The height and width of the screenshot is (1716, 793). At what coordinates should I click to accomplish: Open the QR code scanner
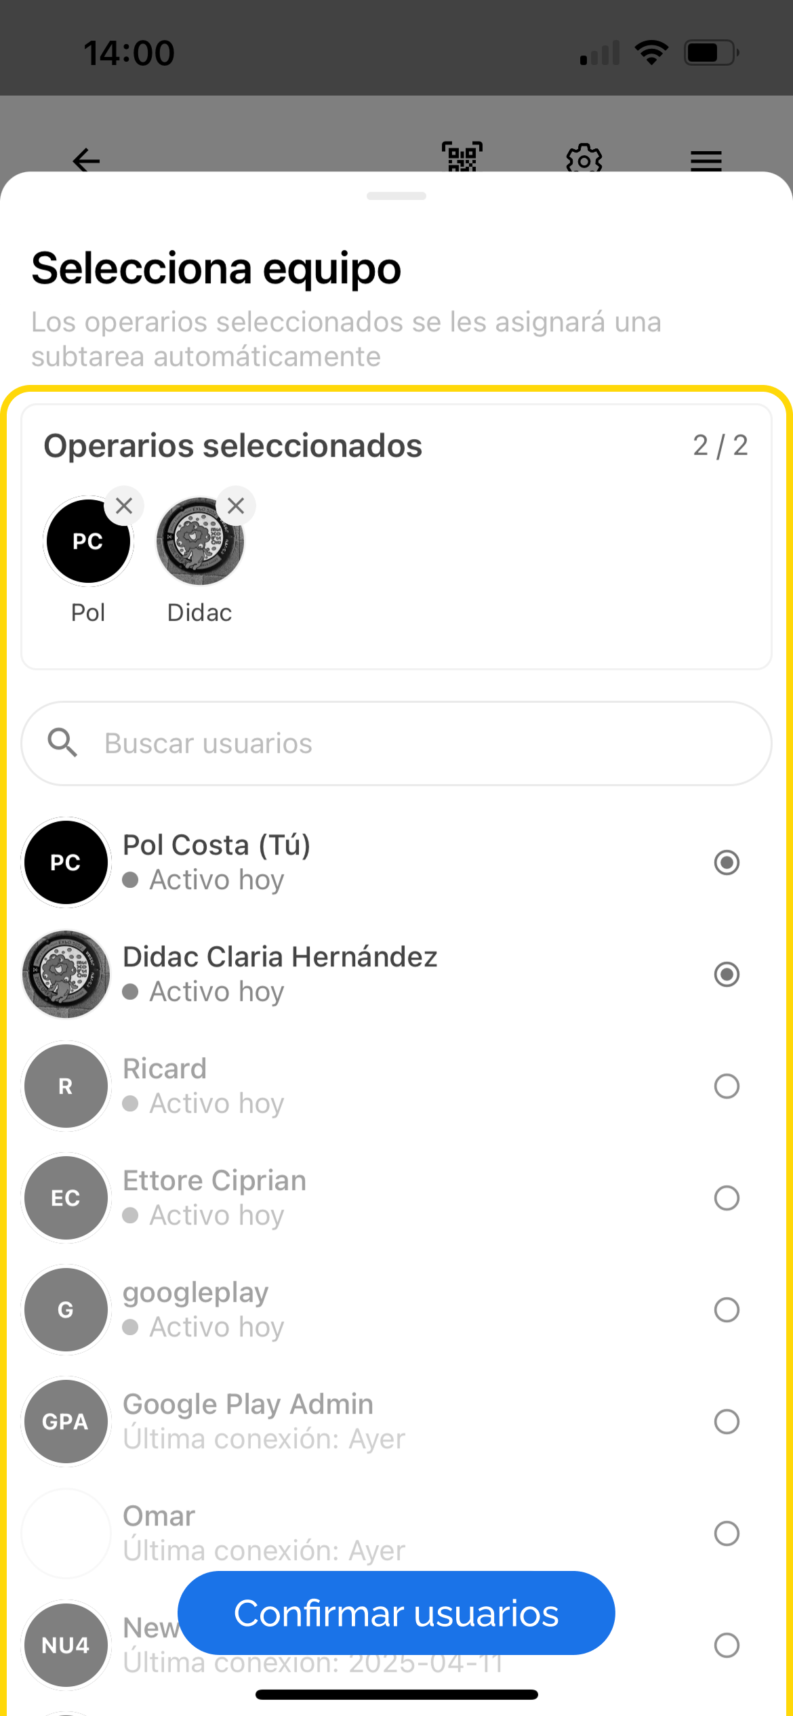click(x=462, y=157)
